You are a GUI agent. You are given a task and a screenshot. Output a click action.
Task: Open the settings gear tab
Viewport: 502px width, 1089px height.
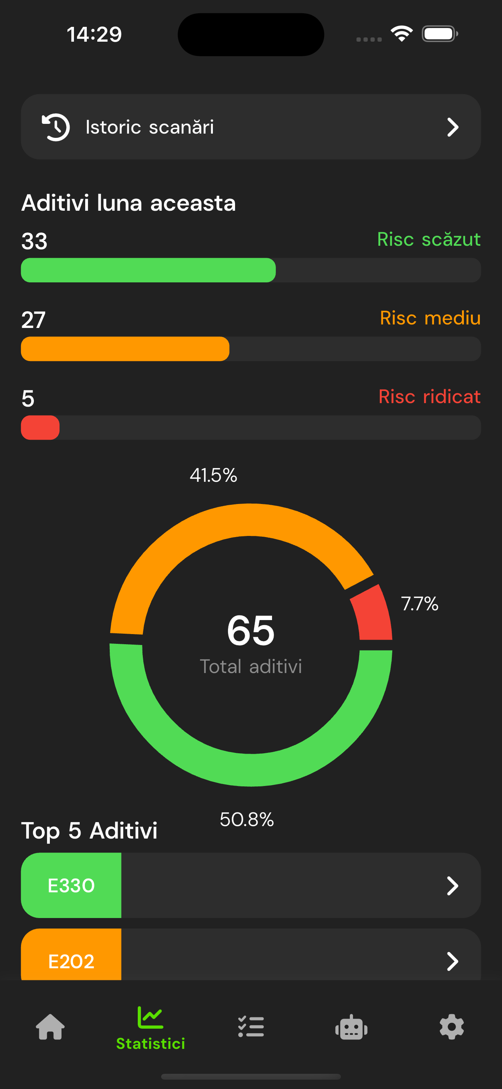(452, 1026)
